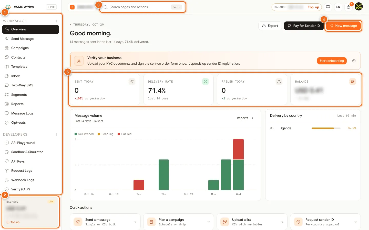This screenshot has width=369, height=230.
Task: Click the monitor display icon in header
Action: click(x=328, y=7)
